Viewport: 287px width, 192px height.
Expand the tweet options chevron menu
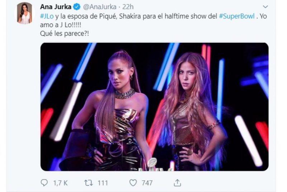tap(265, 7)
